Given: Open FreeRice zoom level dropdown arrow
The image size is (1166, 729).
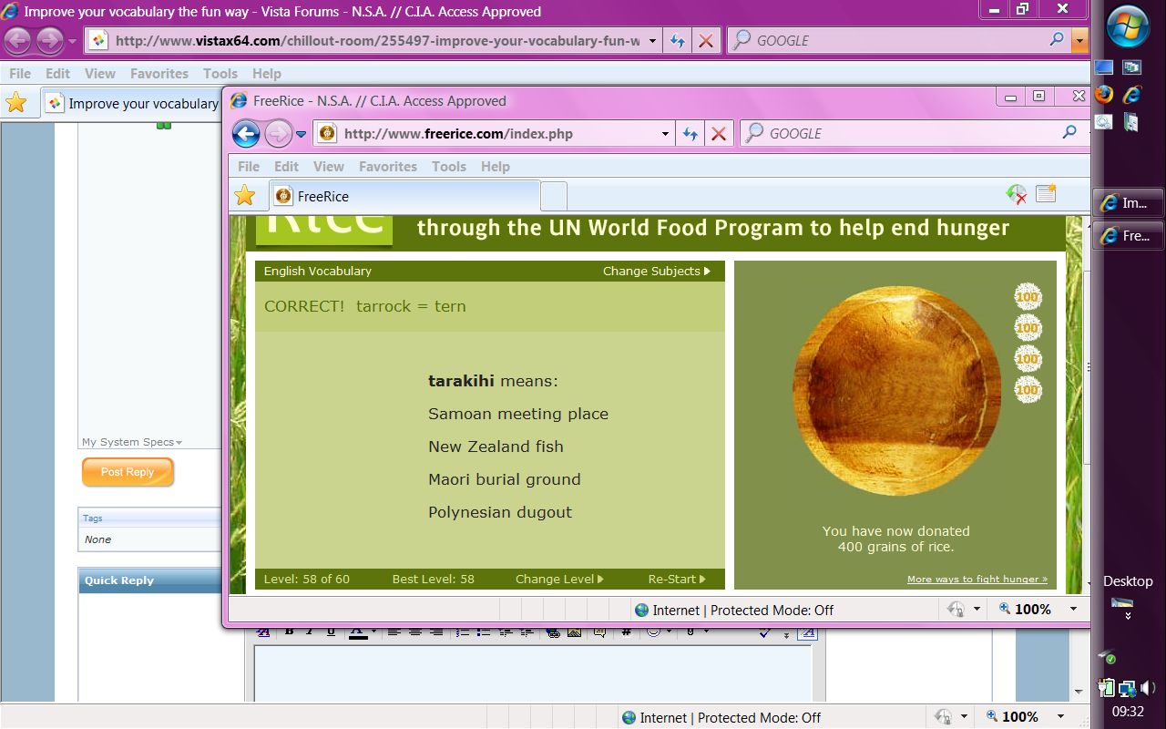Looking at the screenshot, I should pyautogui.click(x=1073, y=609).
